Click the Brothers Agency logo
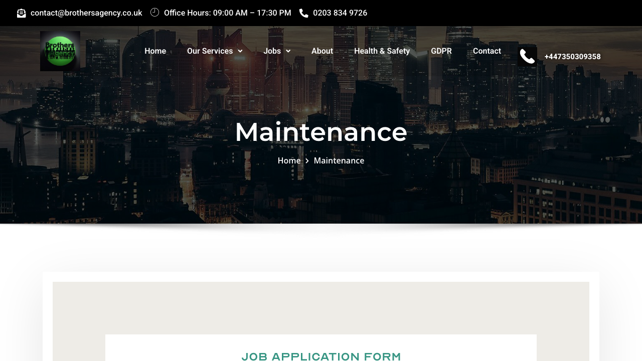The width and height of the screenshot is (642, 361). pos(60,51)
